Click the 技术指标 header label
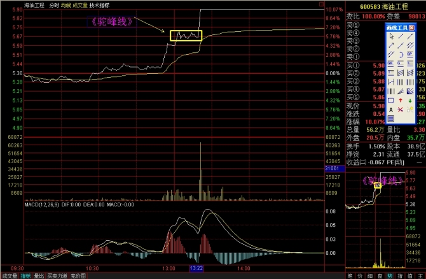Viewport: 426px width, 279px height. coord(99,5)
